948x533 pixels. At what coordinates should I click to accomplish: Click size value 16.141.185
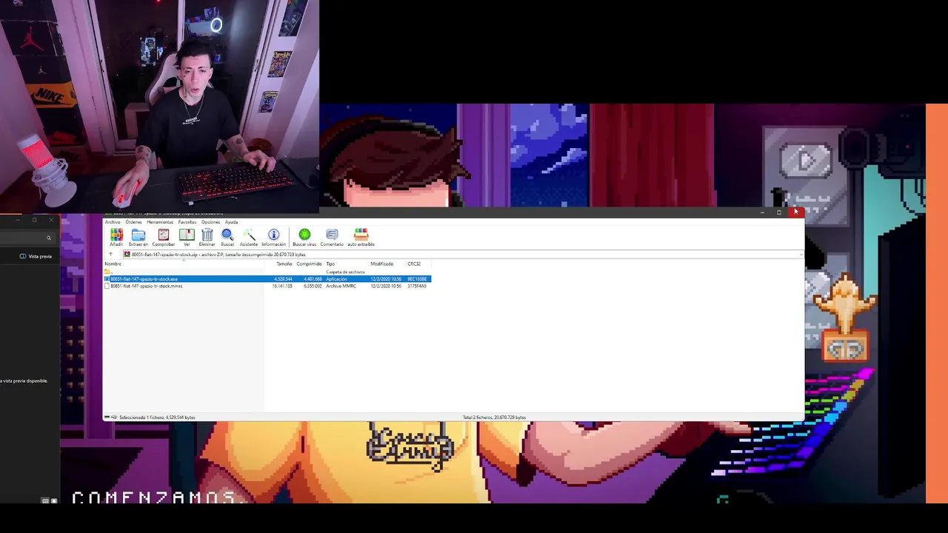281,286
